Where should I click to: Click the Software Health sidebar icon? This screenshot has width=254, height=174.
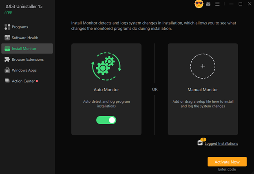(x=7, y=38)
